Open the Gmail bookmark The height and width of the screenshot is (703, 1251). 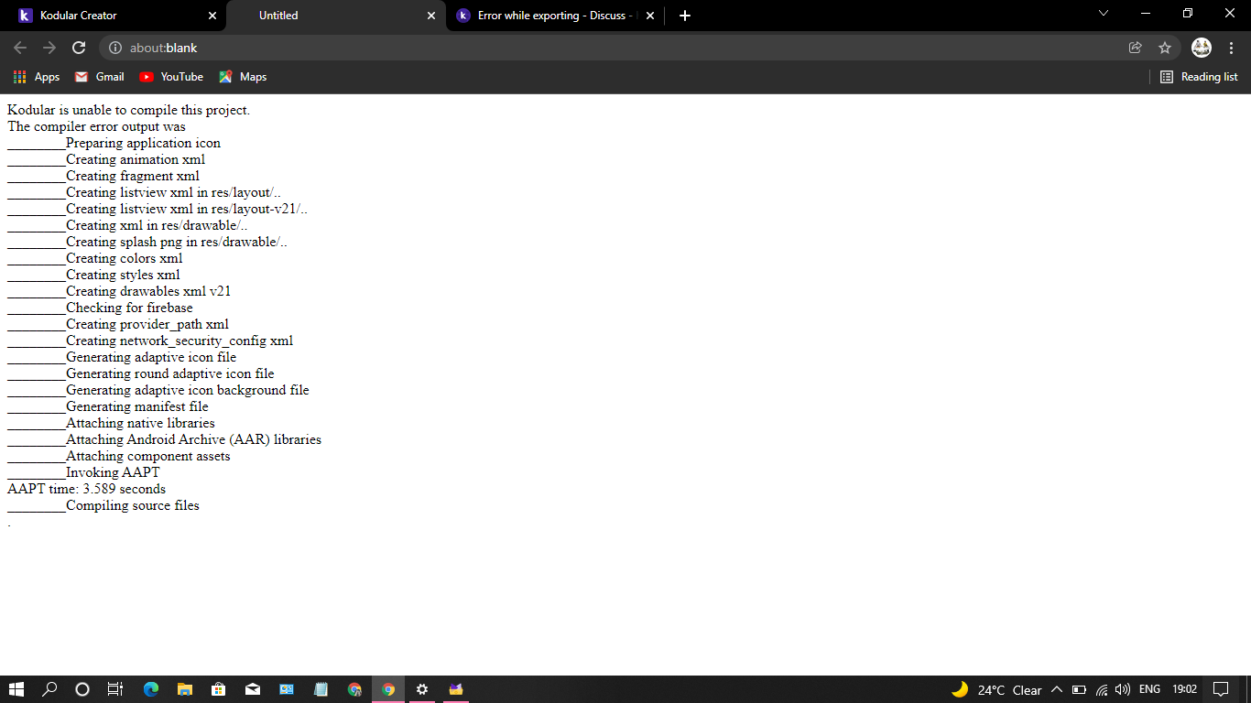tap(99, 77)
